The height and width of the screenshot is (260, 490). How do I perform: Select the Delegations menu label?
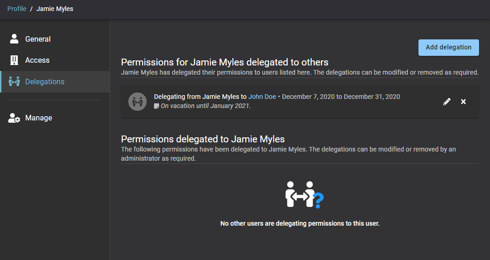coord(44,82)
